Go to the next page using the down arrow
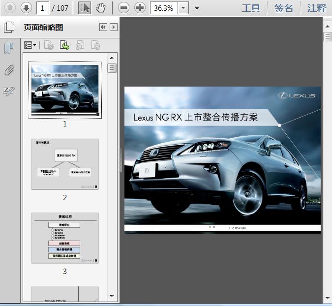Image resolution: width=332 pixels, height=306 pixels. (x=26, y=8)
